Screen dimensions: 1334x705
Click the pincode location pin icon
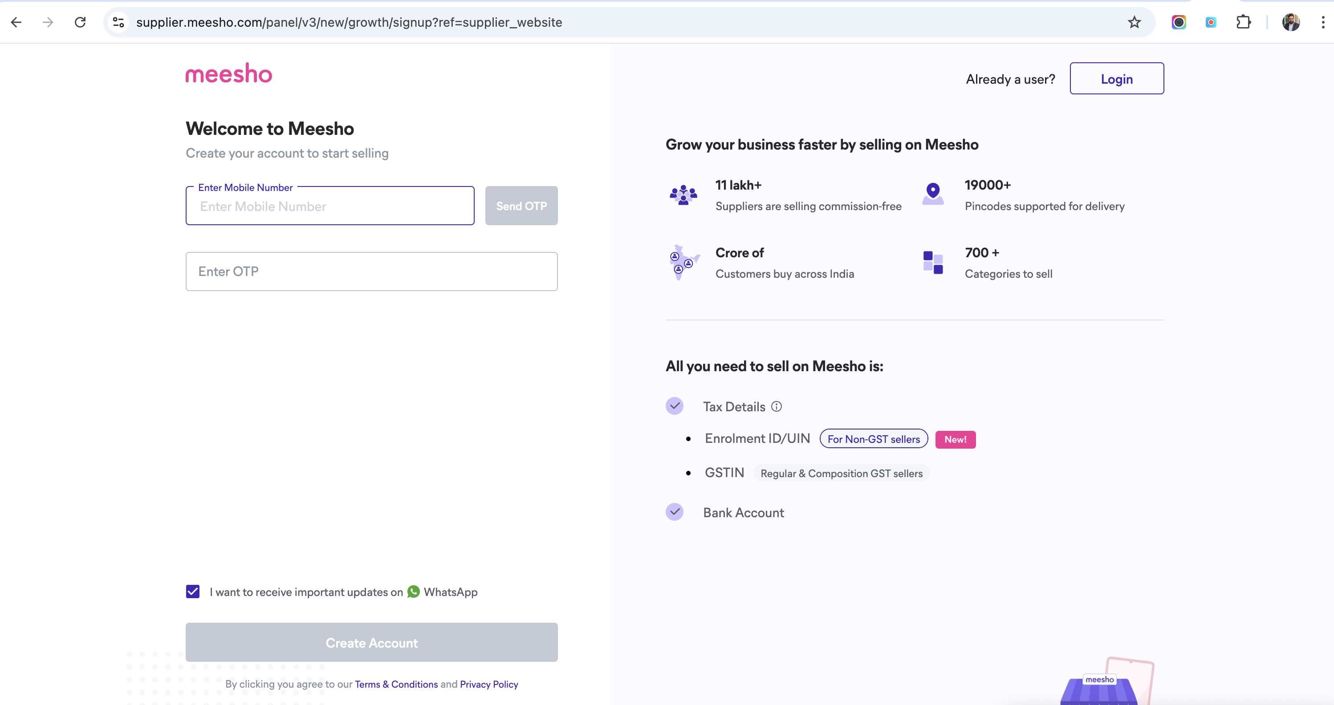pos(933,194)
